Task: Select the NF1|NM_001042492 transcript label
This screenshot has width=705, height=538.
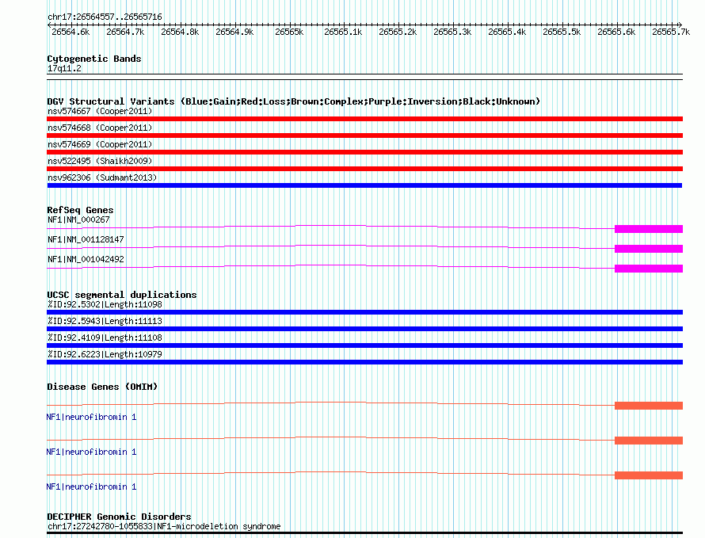Action: [x=86, y=259]
